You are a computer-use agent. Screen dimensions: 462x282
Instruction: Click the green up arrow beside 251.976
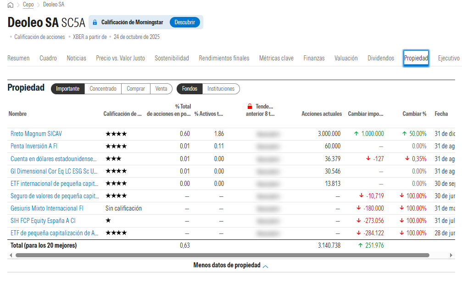pos(360,245)
